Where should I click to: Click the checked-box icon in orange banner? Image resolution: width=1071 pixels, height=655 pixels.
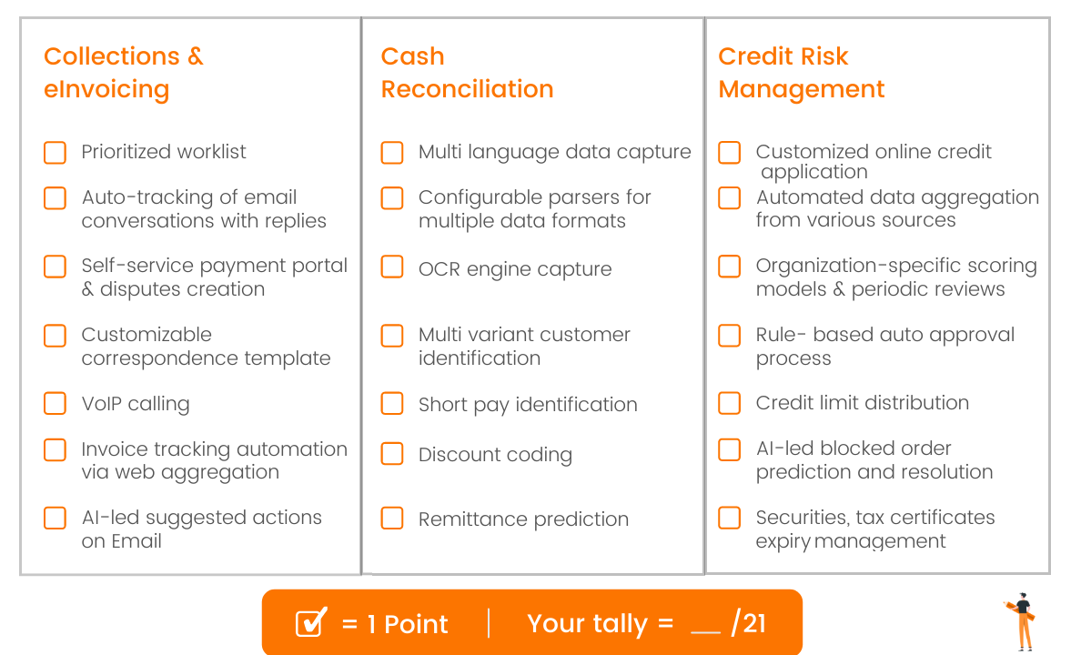[x=311, y=623]
